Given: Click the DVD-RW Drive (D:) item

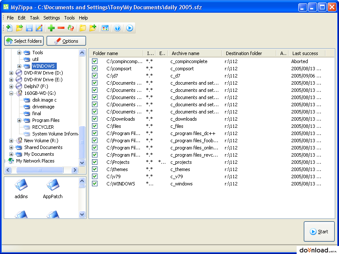Looking at the screenshot, I should click(x=44, y=73).
